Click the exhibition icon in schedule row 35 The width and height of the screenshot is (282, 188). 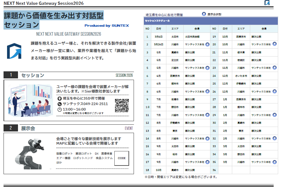[275, 162]
